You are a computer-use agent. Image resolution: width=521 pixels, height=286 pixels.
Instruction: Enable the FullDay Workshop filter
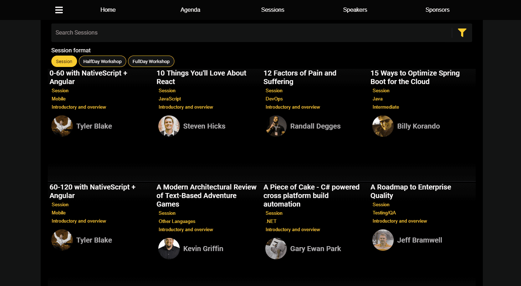tap(151, 61)
